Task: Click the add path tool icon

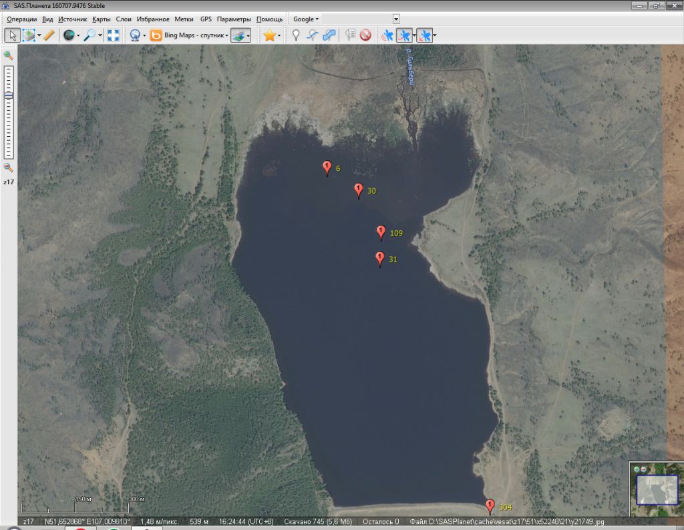Action: [312, 35]
